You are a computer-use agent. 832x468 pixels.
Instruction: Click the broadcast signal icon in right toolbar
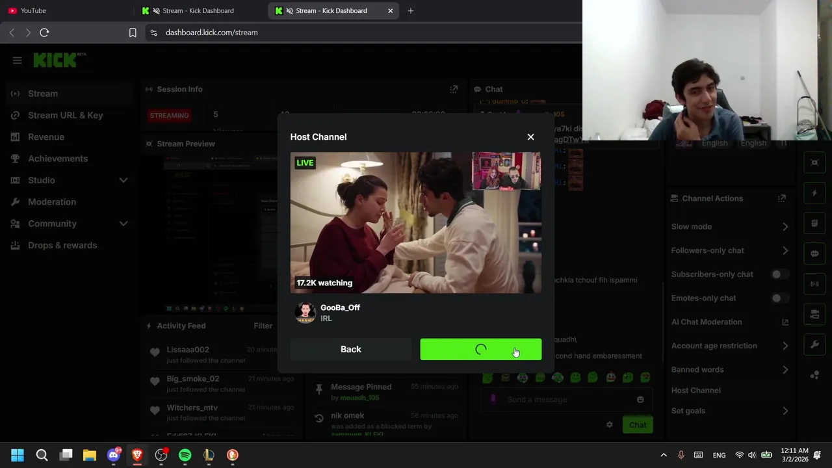[x=814, y=284]
